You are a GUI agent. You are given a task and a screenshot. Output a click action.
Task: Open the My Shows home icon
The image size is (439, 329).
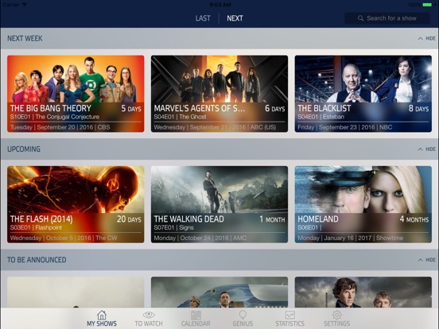102,315
